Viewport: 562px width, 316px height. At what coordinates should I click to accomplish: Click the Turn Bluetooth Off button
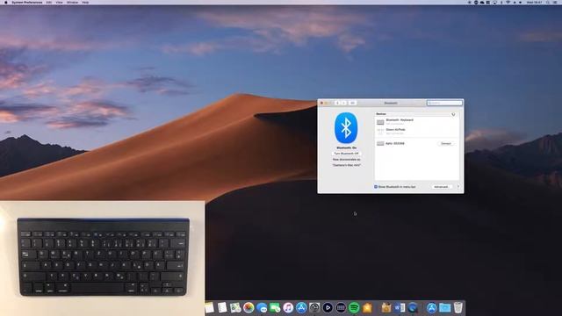coord(346,154)
